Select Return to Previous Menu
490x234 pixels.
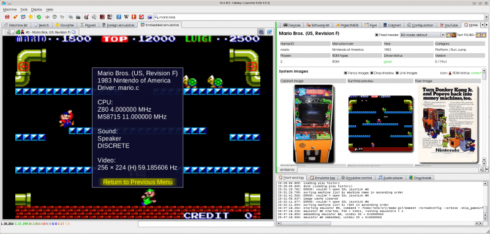tap(137, 182)
